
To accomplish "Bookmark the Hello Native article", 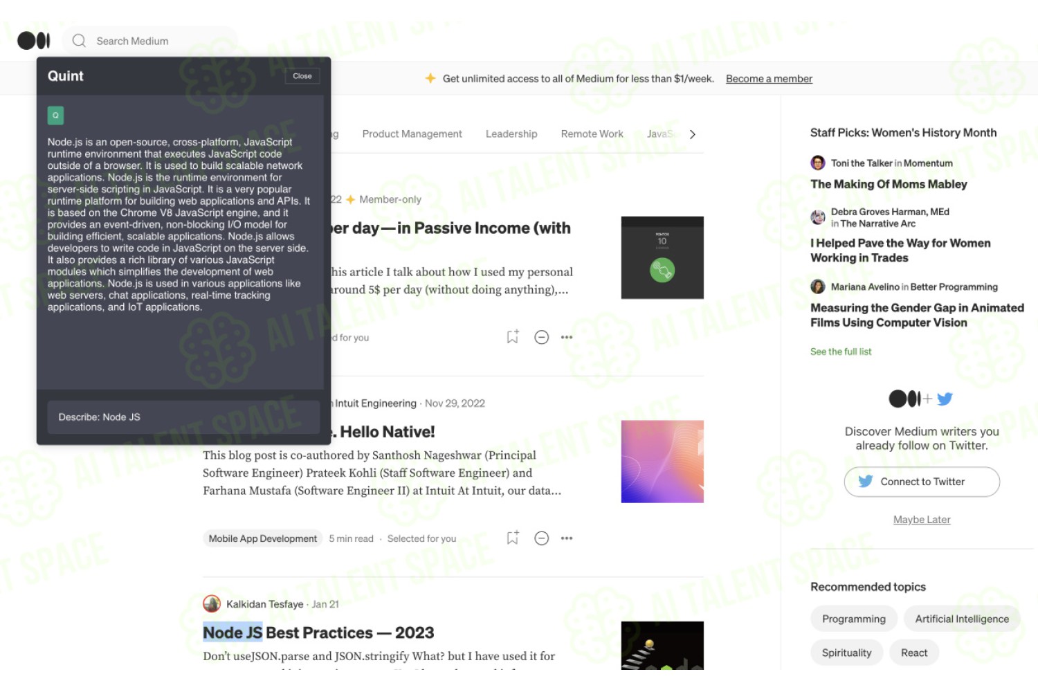I will (512, 538).
